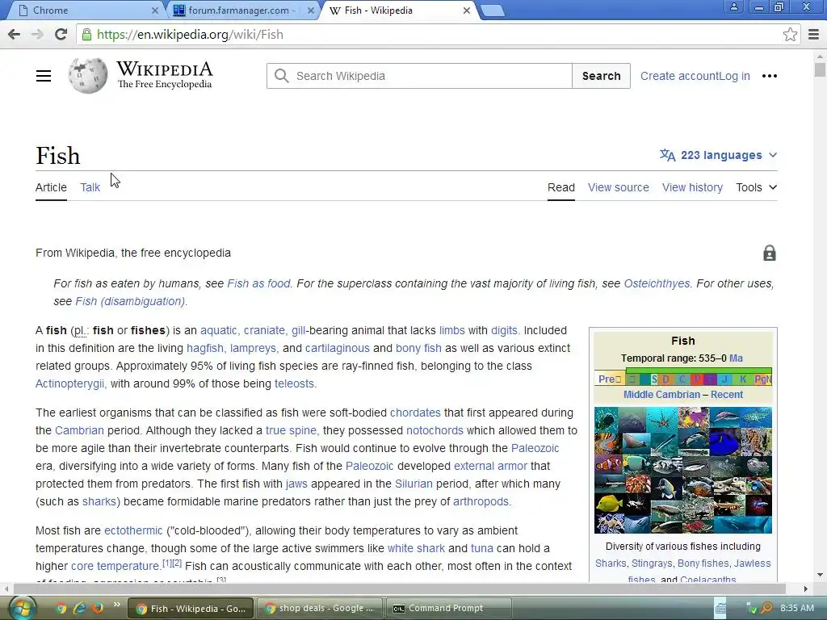Click the green K Cretaceous timeline segment
Screen dimensions: 827x620
743,379
